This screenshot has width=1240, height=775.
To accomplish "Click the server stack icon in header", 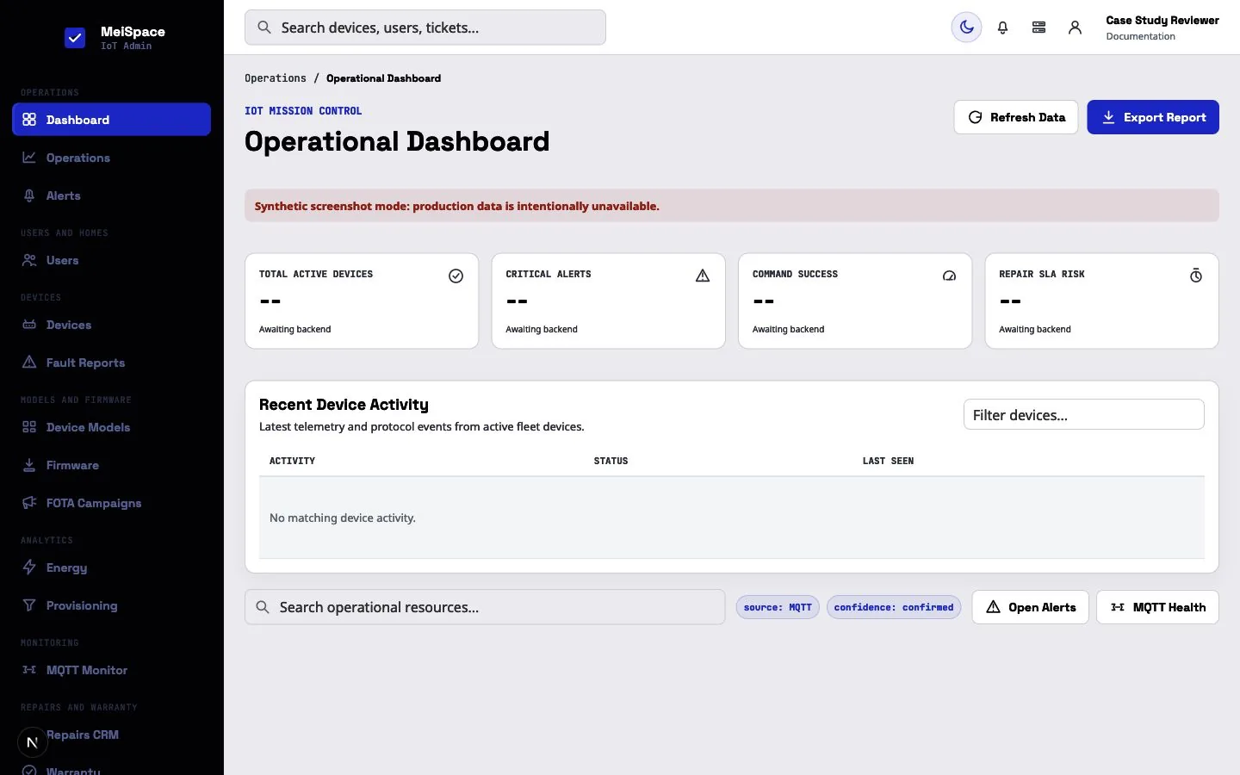I will pos(1038,28).
